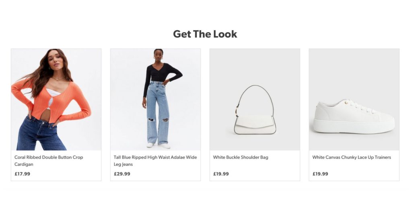The width and height of the screenshot is (412, 212).
Task: Open the White Canvas Chunky Trainers image
Action: click(x=354, y=100)
